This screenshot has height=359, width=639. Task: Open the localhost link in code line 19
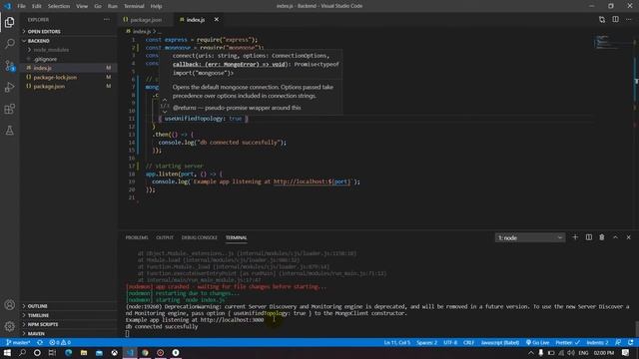[x=312, y=181]
